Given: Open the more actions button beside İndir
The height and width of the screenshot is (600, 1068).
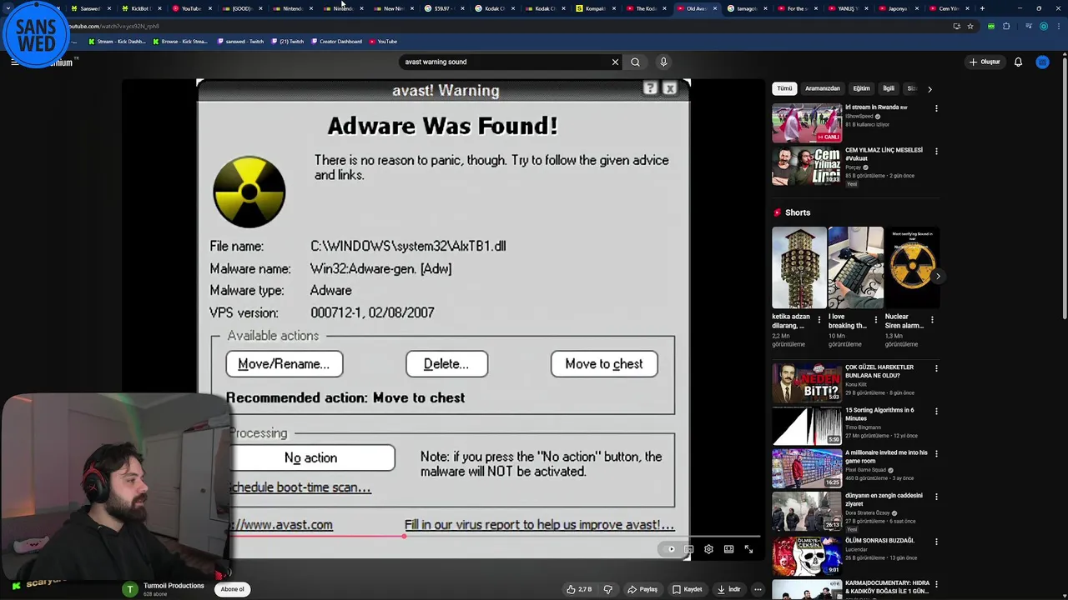Looking at the screenshot, I should coord(758,589).
